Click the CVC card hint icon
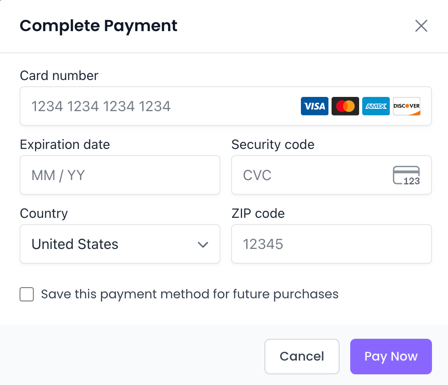The image size is (448, 385). pyautogui.click(x=406, y=175)
